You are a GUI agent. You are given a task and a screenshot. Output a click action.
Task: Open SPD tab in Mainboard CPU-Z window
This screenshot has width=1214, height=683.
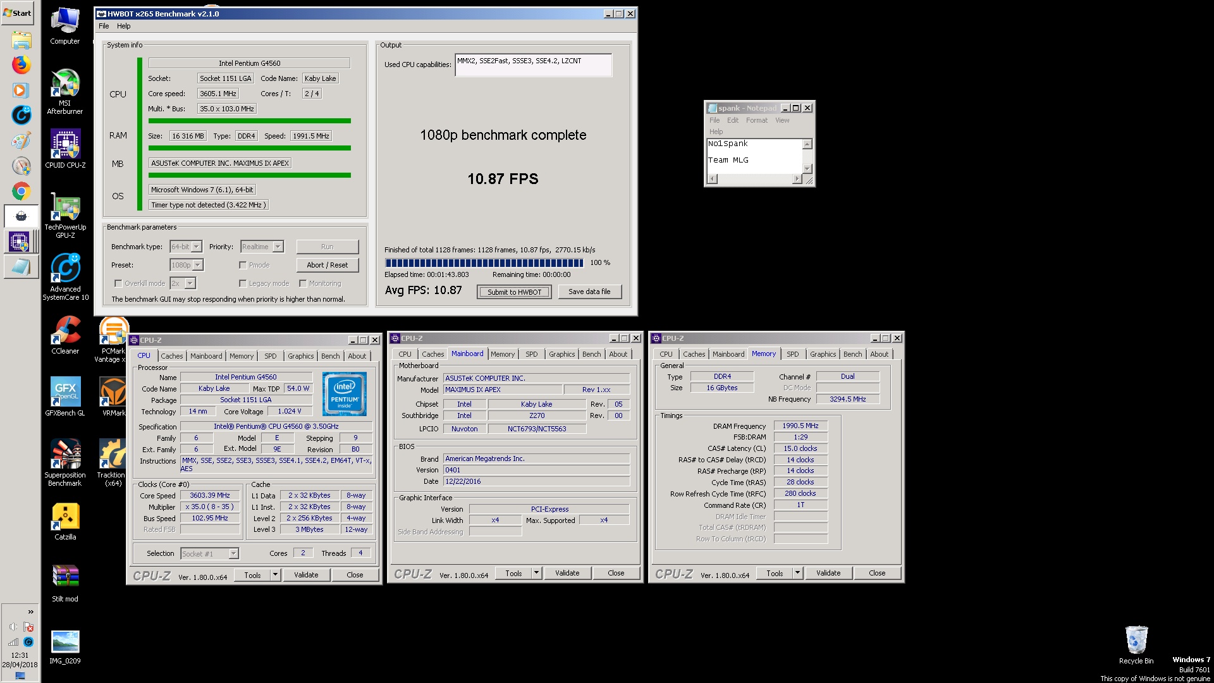point(532,354)
